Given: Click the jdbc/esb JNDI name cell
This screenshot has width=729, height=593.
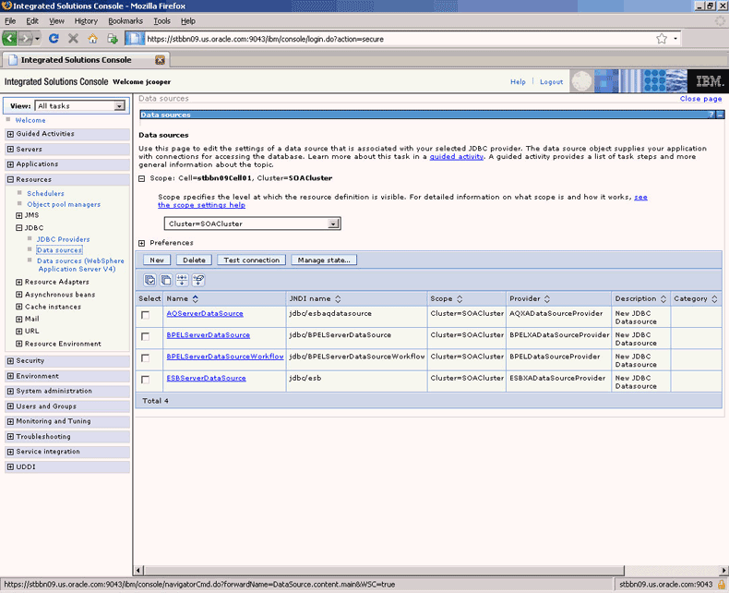Looking at the screenshot, I should coord(356,381).
